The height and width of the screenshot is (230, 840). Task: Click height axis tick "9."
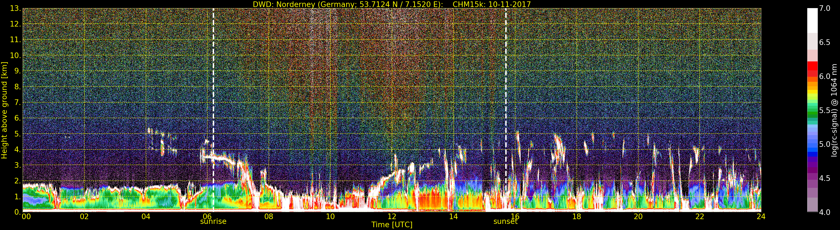17,71
